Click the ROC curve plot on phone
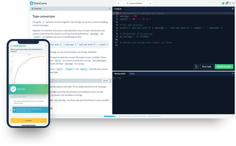This screenshot has width=236, height=146. click(29, 69)
